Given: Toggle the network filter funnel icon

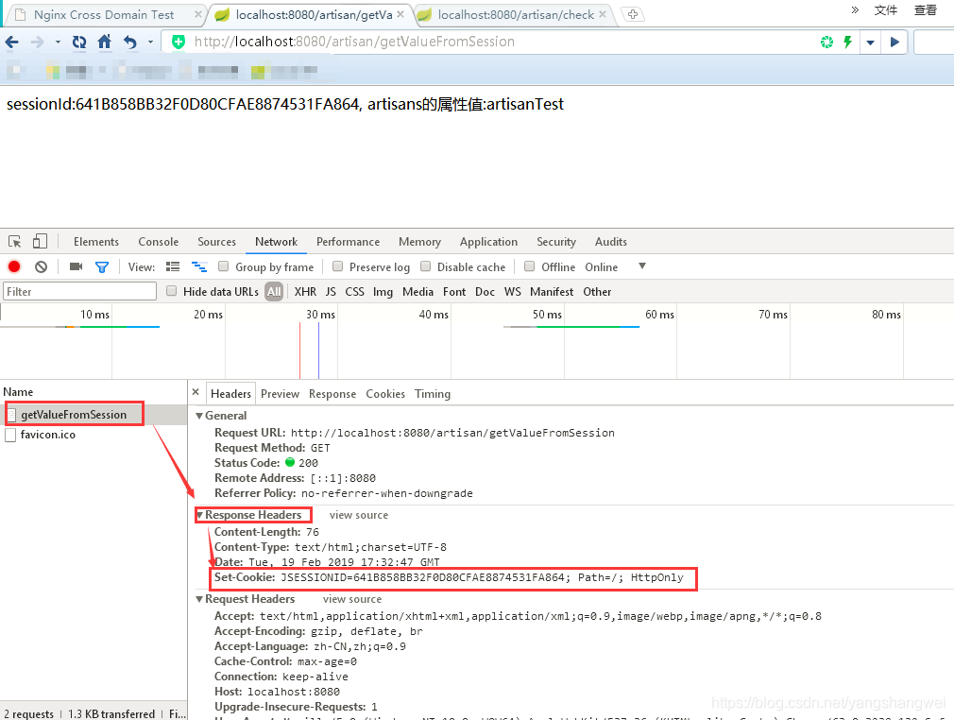Looking at the screenshot, I should 102,267.
